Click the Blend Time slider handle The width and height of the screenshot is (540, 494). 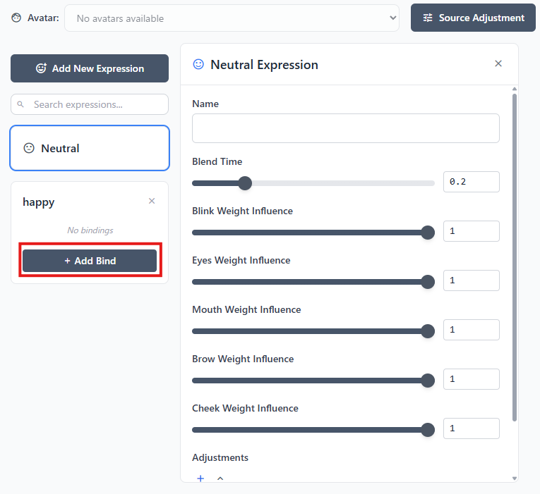pyautogui.click(x=245, y=183)
